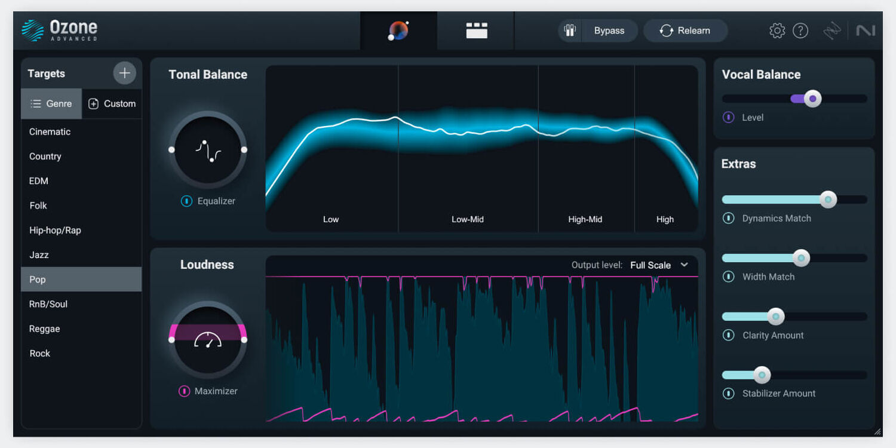Click the Ozone Advanced logo
The height and width of the screenshot is (448, 896).
pos(59,30)
